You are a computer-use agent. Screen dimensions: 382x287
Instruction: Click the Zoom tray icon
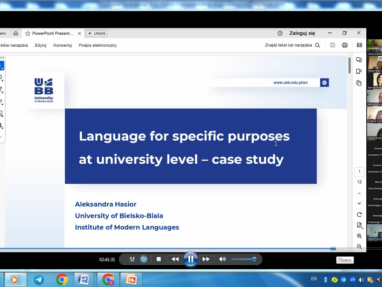point(352,280)
